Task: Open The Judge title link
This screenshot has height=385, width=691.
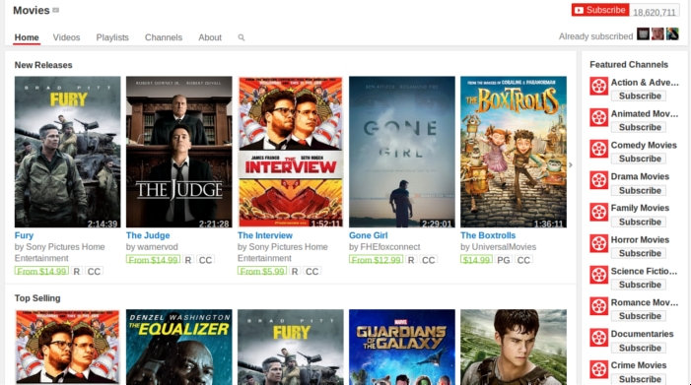Action: 148,235
